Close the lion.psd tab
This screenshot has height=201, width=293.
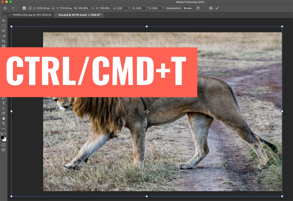(56, 15)
